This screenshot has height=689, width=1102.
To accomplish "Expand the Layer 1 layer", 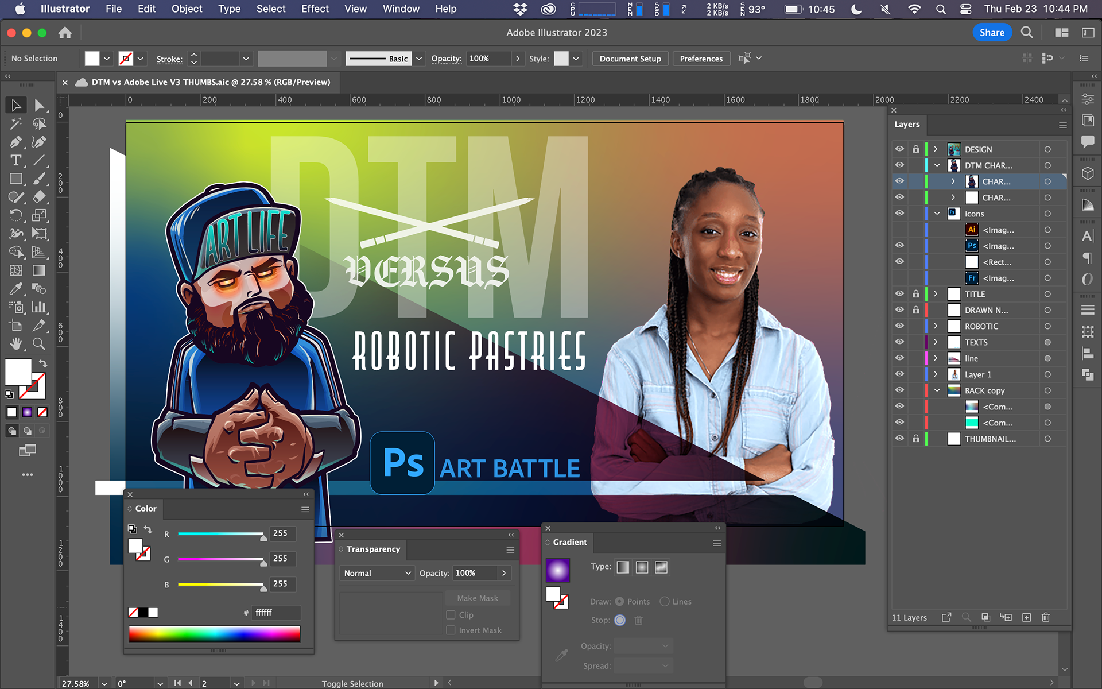I will pos(936,374).
